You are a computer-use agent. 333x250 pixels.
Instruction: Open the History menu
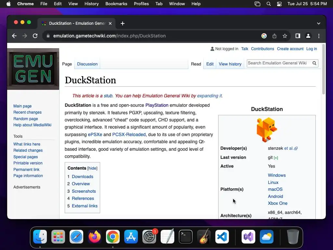tap(91, 4)
